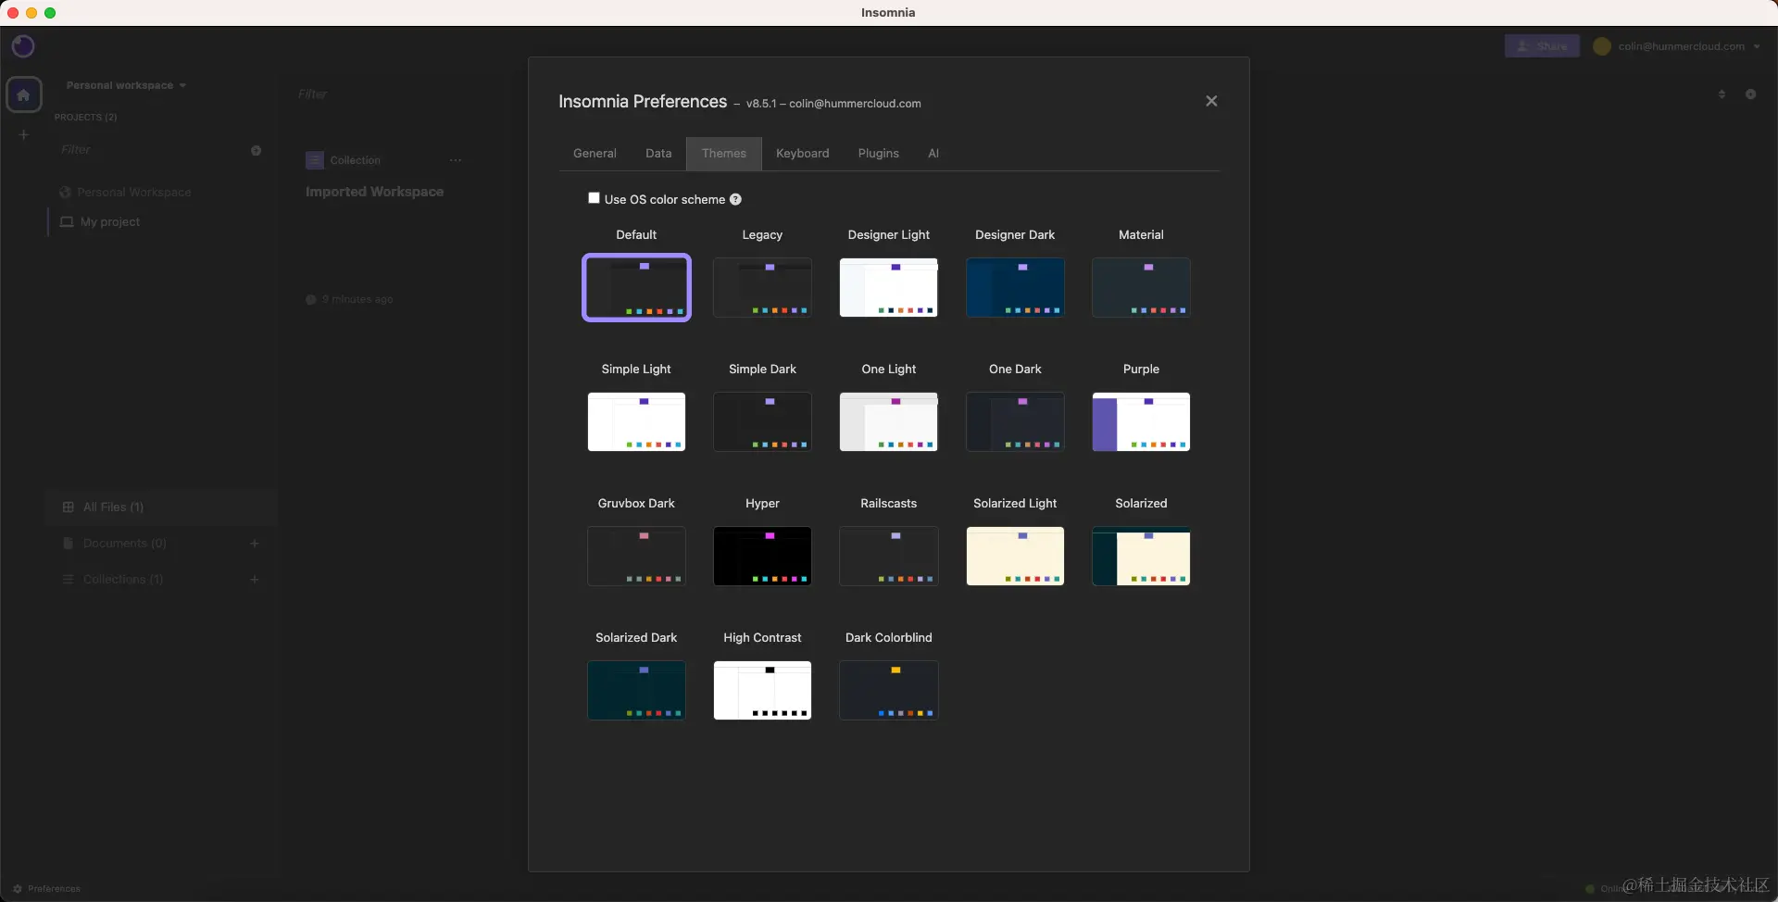Apply the Simple Light theme
Viewport: 1778px width, 902px height.
click(636, 421)
